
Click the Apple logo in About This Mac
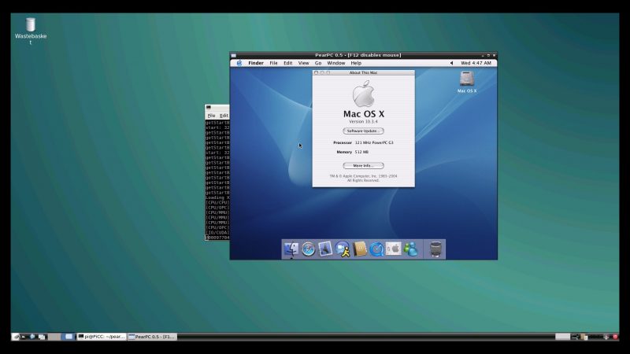click(364, 94)
